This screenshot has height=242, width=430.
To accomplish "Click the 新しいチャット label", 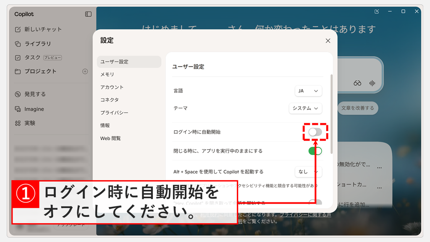I will [43, 29].
